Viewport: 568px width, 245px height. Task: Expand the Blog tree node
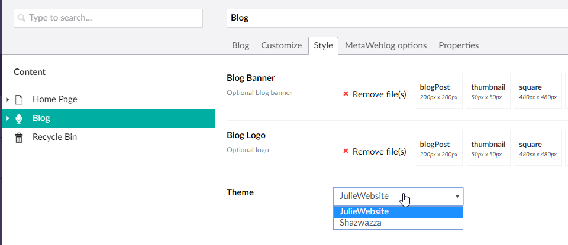[x=8, y=118]
